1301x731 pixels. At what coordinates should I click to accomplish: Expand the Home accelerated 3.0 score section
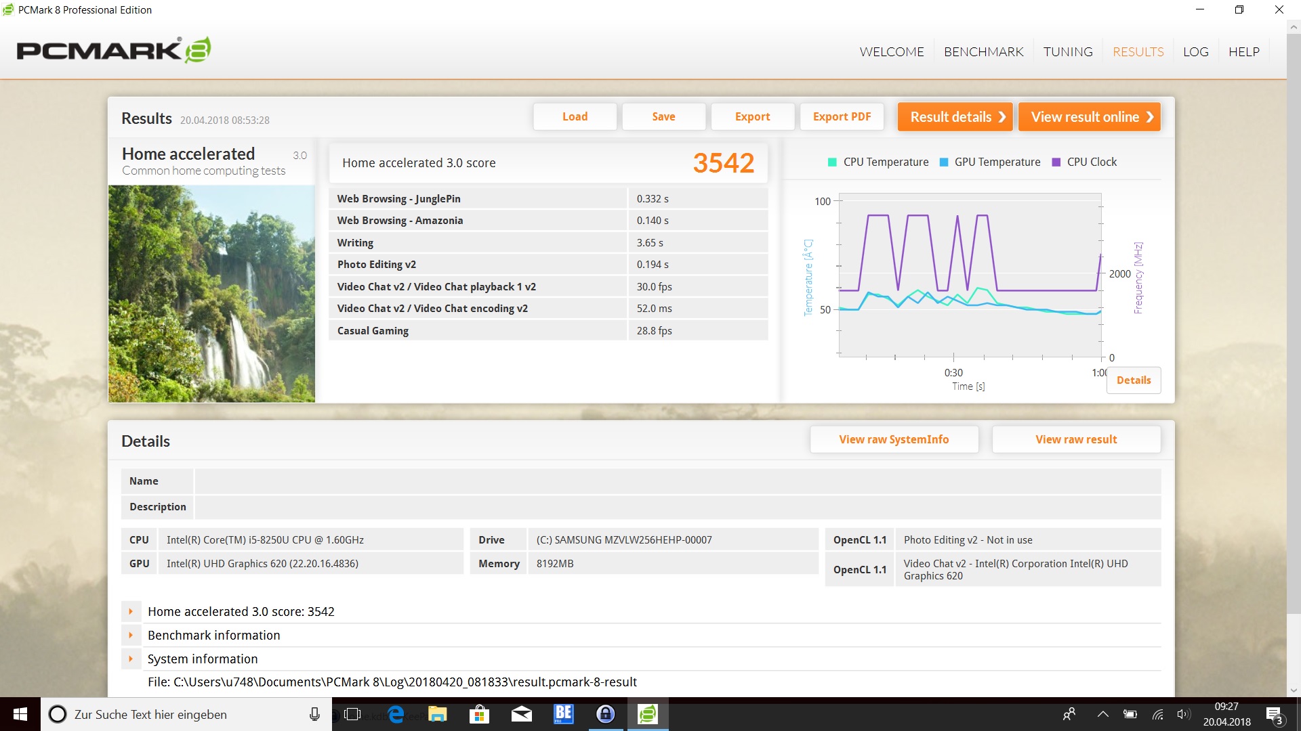coord(131,611)
